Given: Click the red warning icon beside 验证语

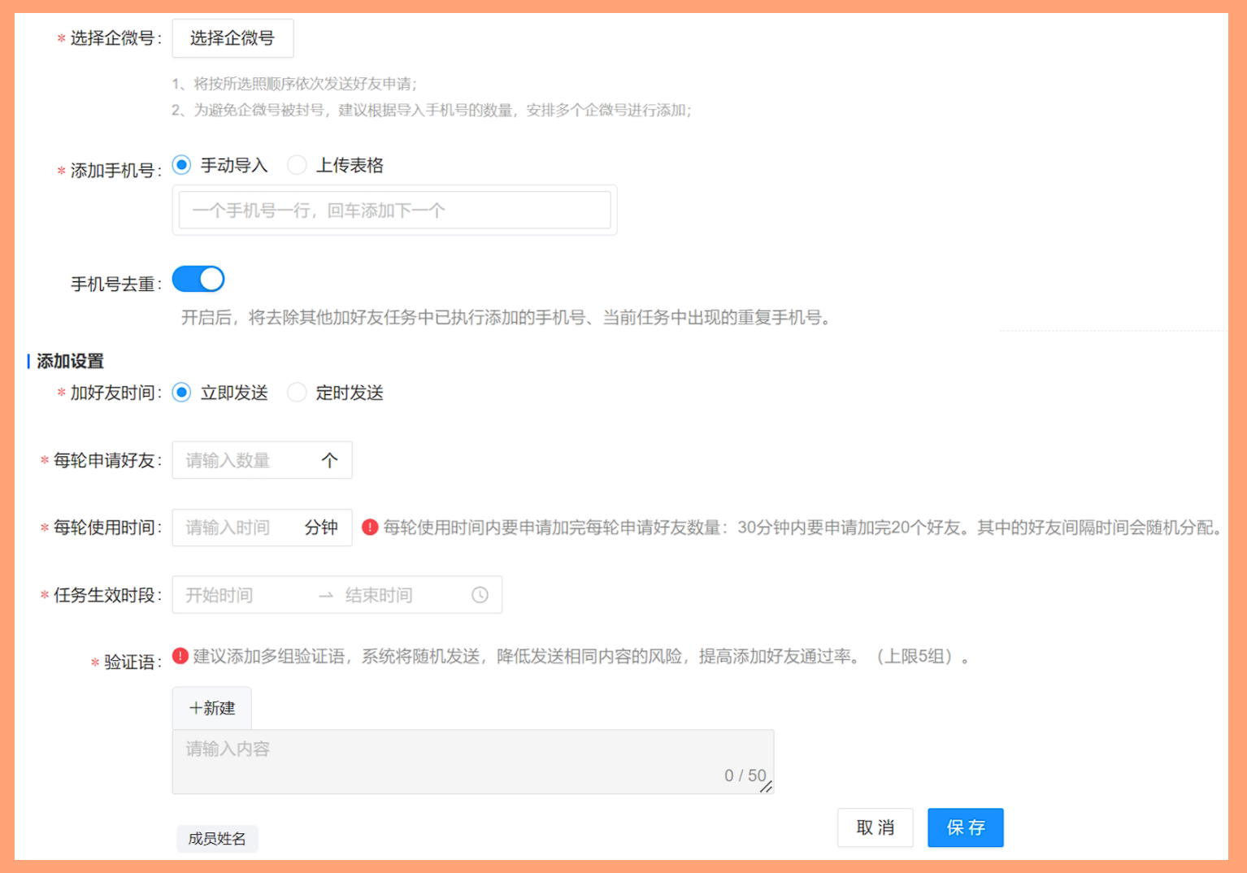Looking at the screenshot, I should [180, 656].
